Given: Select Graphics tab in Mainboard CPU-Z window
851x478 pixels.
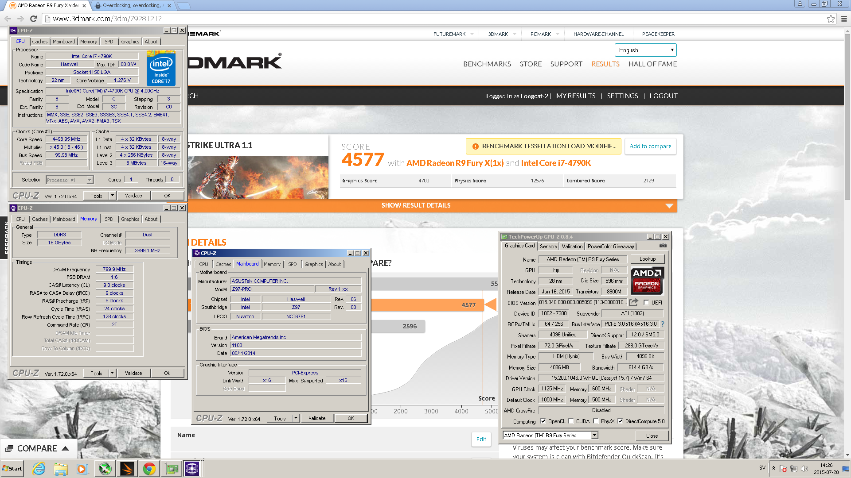Looking at the screenshot, I should point(313,264).
